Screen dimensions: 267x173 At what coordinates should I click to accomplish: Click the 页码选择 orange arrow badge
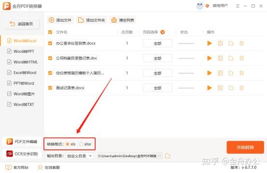pos(162,32)
